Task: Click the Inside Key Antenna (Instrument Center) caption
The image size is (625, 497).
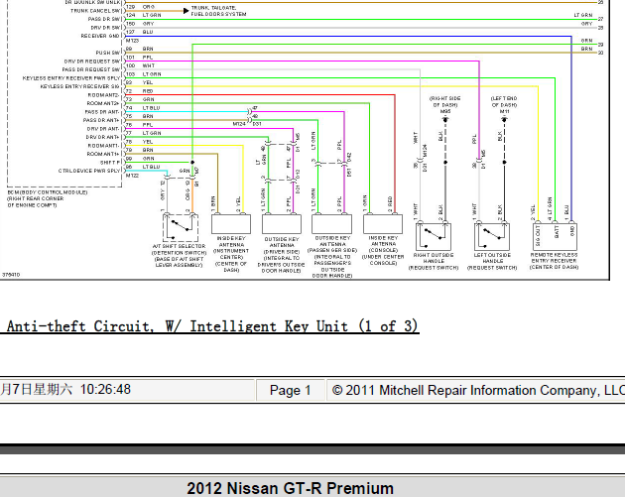Action: 231,254
